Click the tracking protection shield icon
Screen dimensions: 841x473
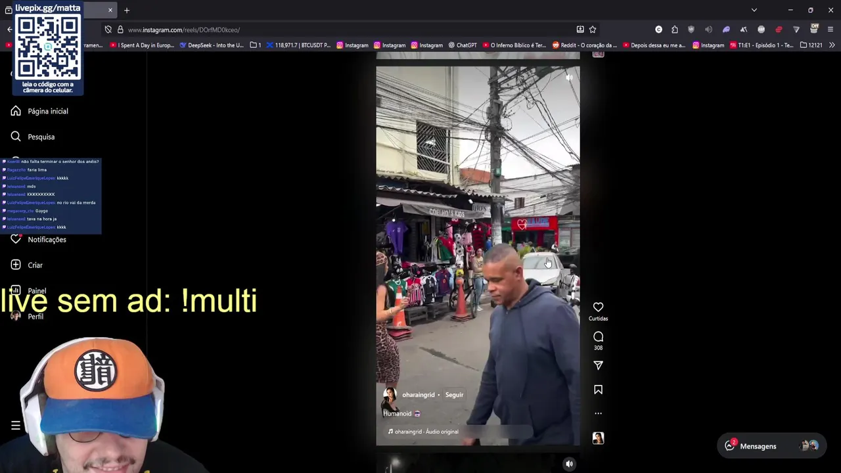pyautogui.click(x=108, y=30)
